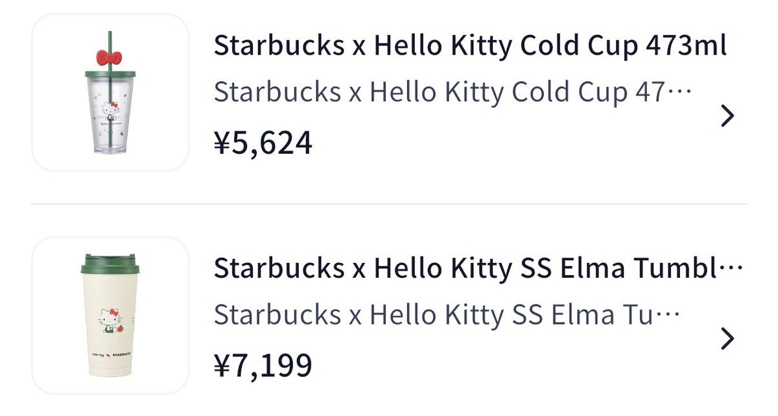Click the red bow on cup straw
Image resolution: width=778 pixels, height=416 pixels.
click(110, 57)
